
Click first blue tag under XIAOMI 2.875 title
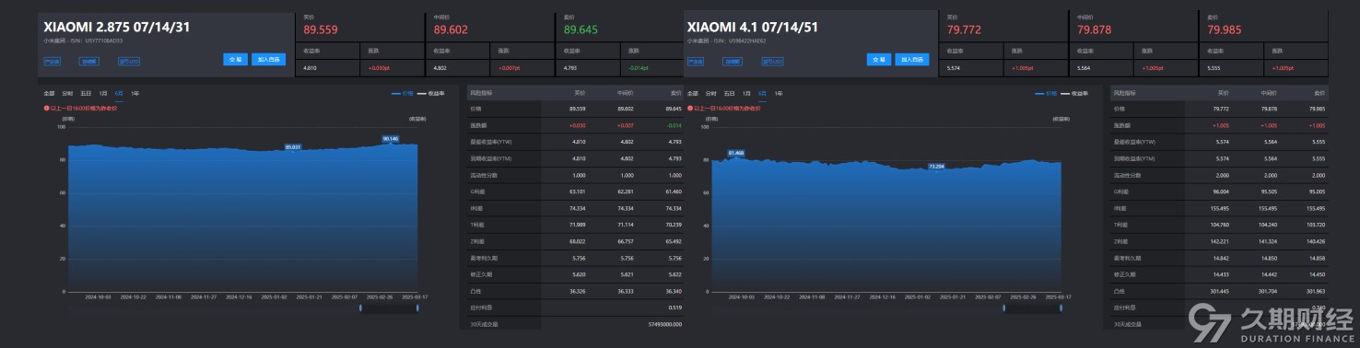click(x=52, y=63)
